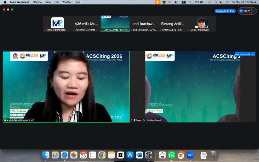
Task: Click the Upgrade to Pro button
Action: (x=225, y=11)
